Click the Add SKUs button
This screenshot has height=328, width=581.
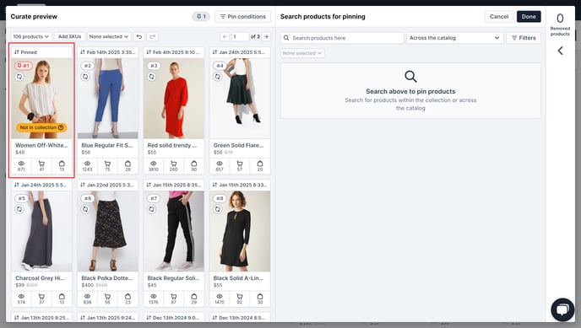click(x=69, y=36)
